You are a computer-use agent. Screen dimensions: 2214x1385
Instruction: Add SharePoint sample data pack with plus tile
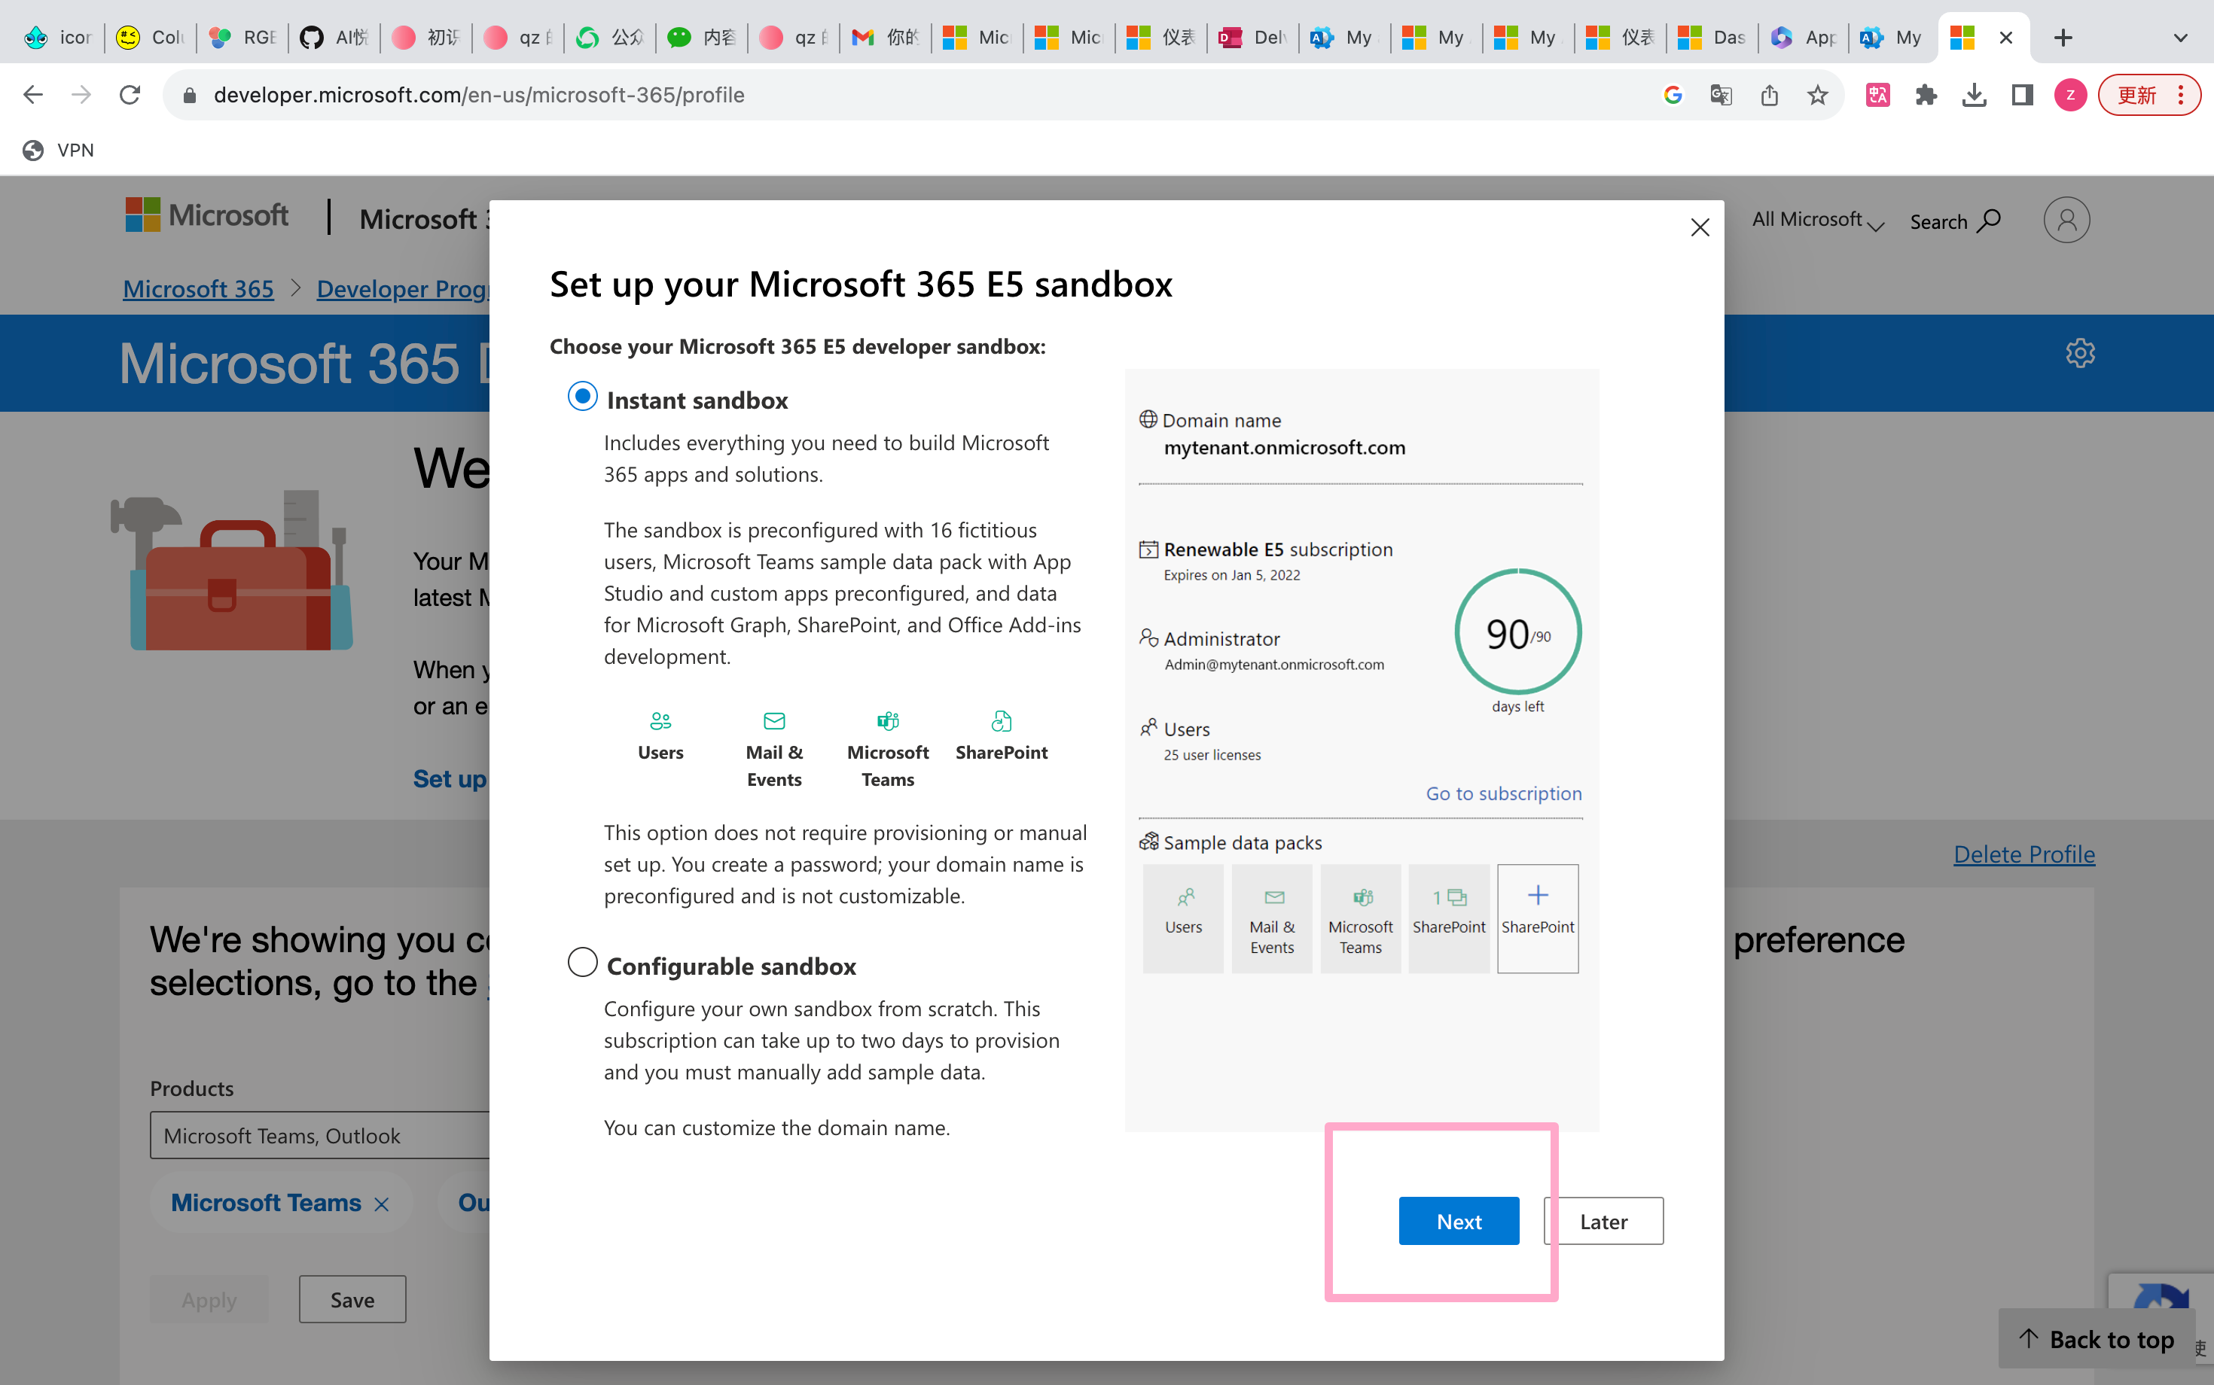[x=1538, y=918]
